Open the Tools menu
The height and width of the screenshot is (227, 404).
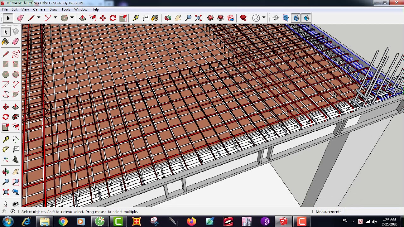66,9
